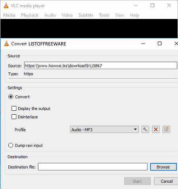This screenshot has height=189, width=178.
Task: Open the View menu
Action: click(119, 15)
